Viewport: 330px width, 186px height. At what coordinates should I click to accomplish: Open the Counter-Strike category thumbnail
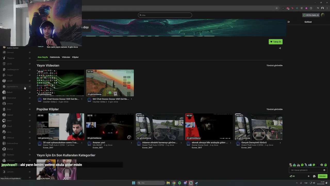46,170
